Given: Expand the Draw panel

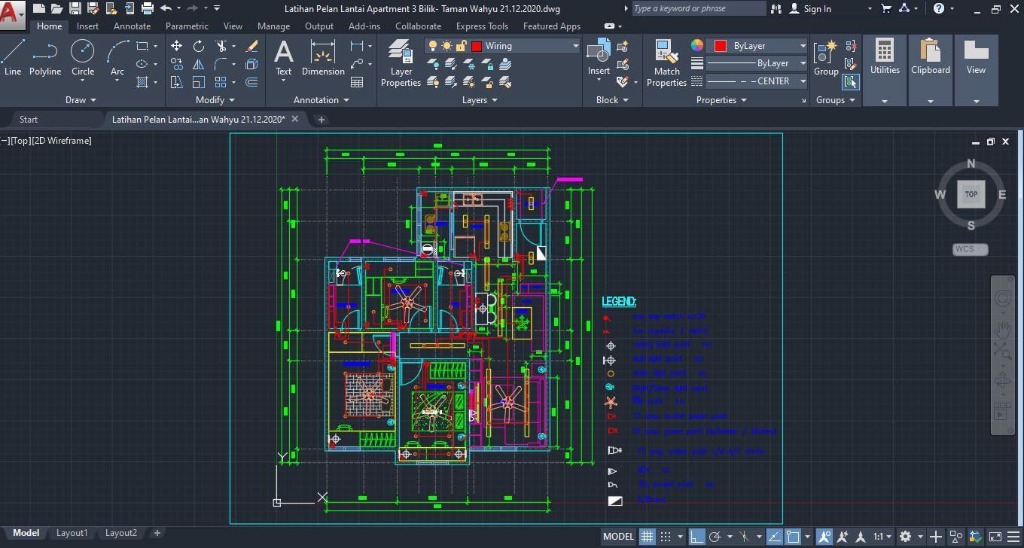Looking at the screenshot, I should pyautogui.click(x=81, y=100).
